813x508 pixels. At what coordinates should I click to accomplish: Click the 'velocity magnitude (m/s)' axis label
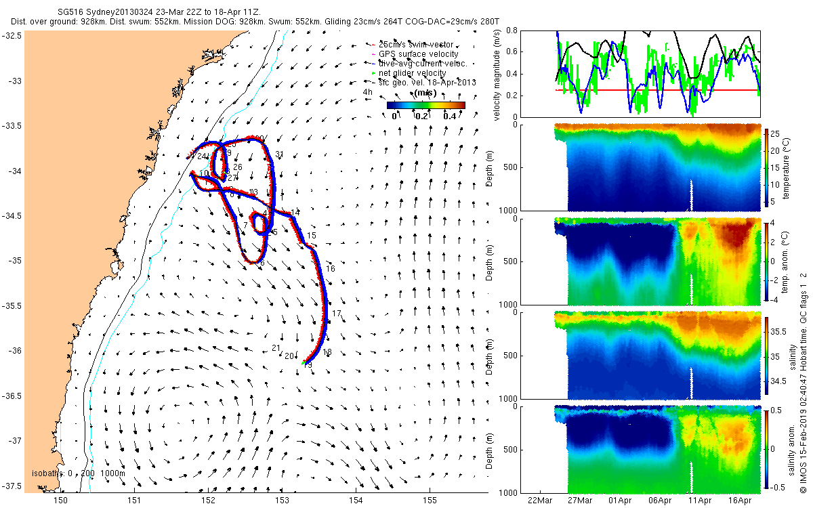point(497,76)
